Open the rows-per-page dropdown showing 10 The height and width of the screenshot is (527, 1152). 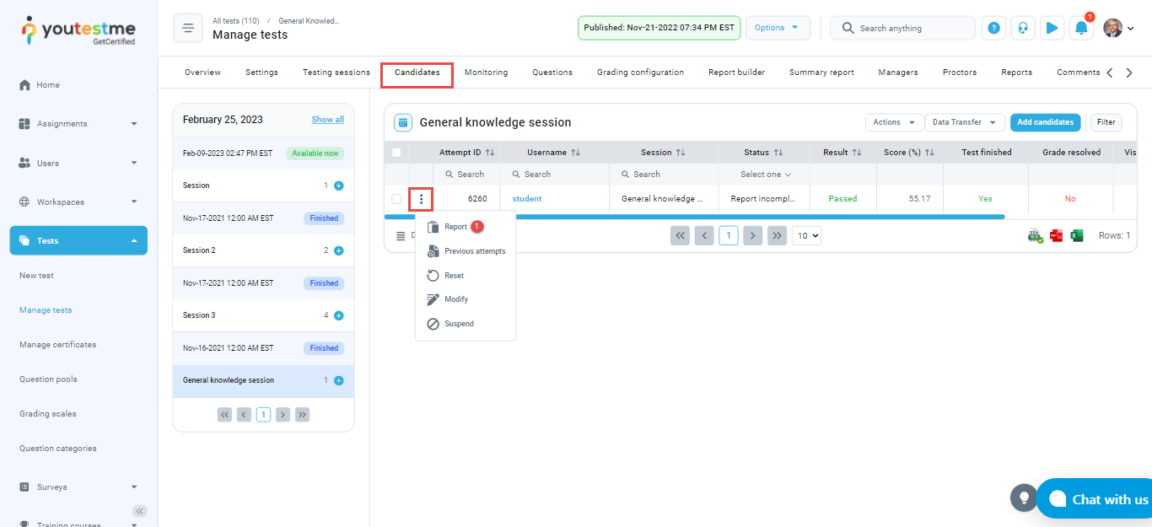tap(806, 236)
